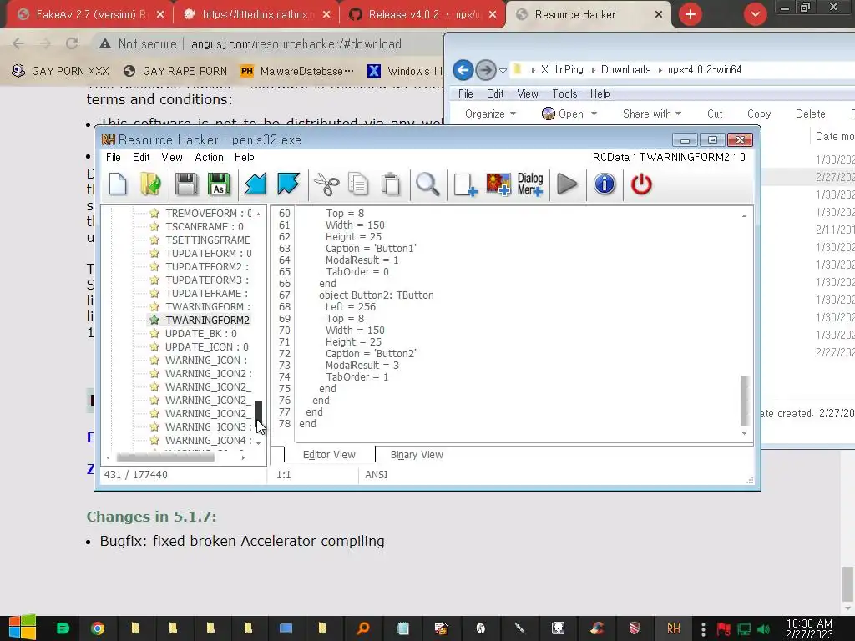Select the TUPDATEFRAME resource
This screenshot has height=641, width=855.
click(207, 293)
